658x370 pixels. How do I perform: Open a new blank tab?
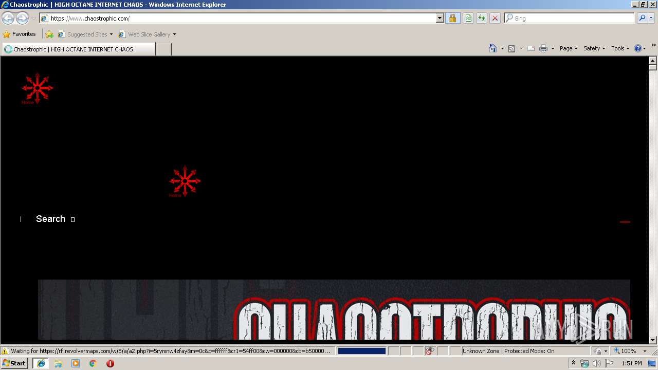coord(163,49)
